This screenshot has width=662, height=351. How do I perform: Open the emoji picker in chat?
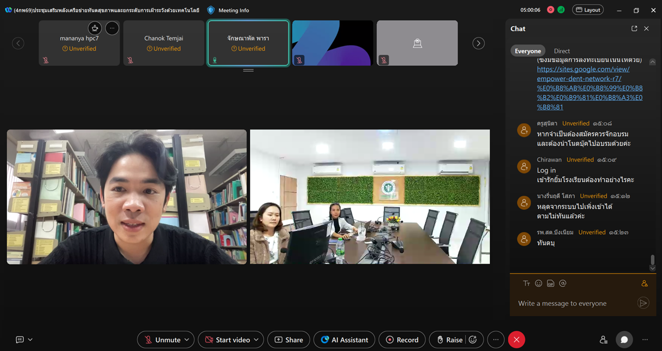click(538, 283)
